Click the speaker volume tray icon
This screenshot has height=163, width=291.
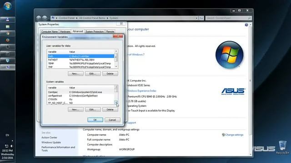point(12,146)
